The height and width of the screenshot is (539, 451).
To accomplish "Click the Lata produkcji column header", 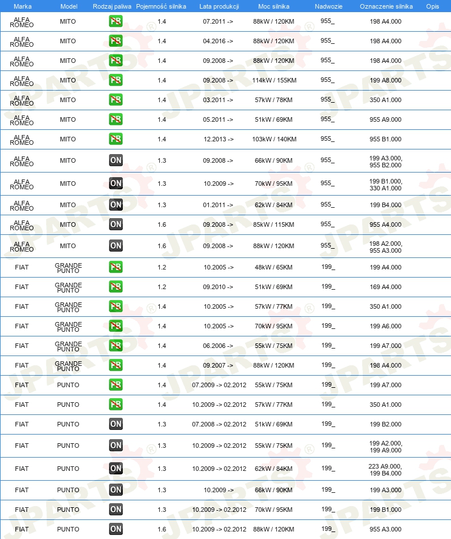I will coord(219,6).
